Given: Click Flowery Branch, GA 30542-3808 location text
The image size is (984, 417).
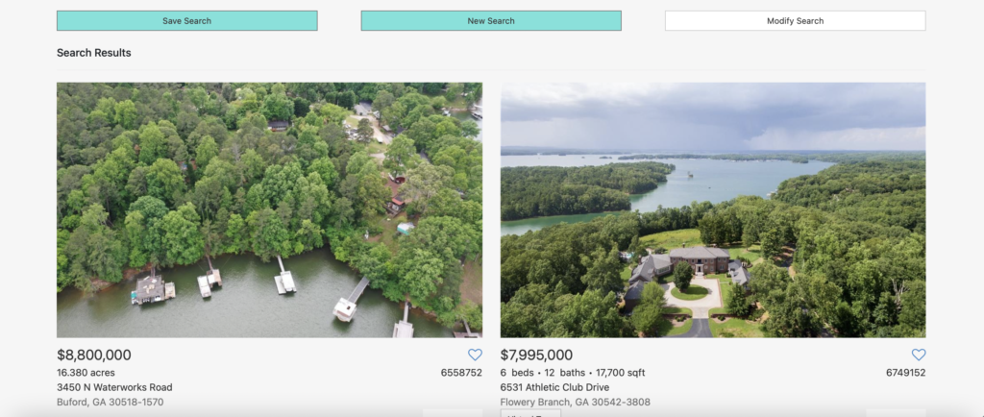Looking at the screenshot, I should click(576, 402).
